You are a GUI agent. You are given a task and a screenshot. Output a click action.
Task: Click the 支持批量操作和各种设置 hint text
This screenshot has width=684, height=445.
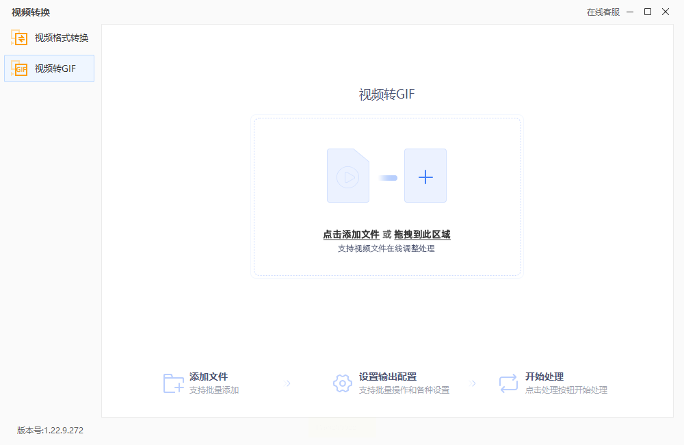pos(404,390)
